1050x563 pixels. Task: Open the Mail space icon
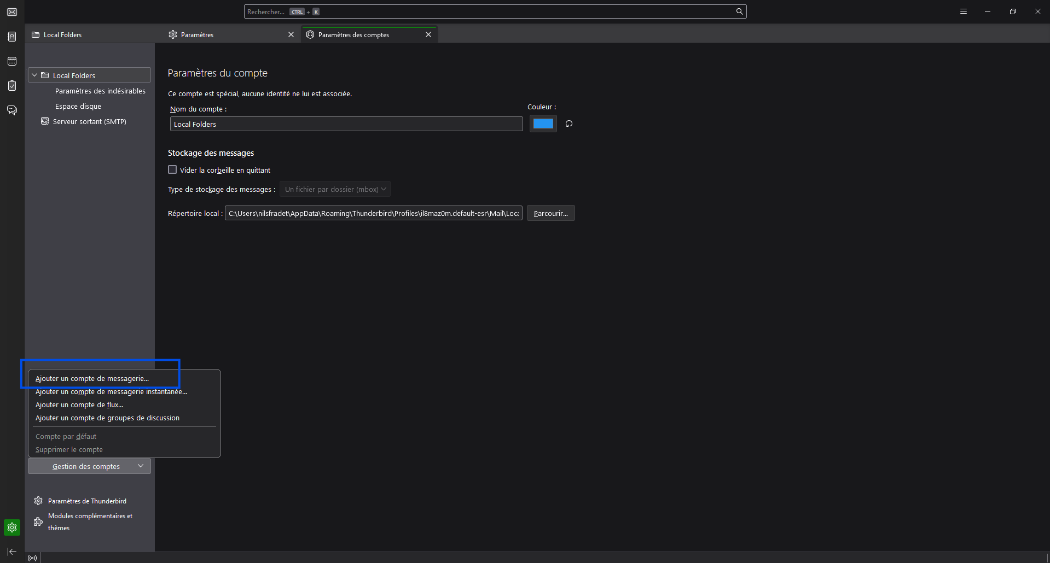12,12
